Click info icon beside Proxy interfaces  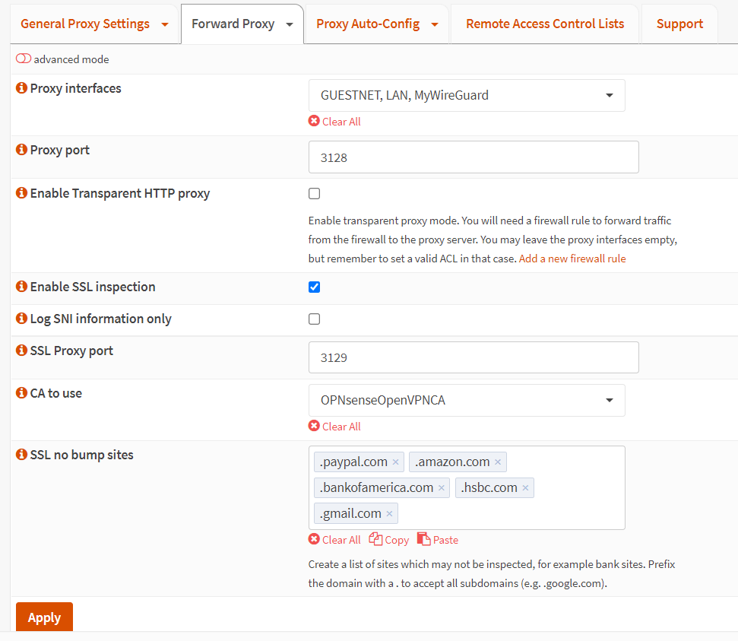tap(21, 88)
